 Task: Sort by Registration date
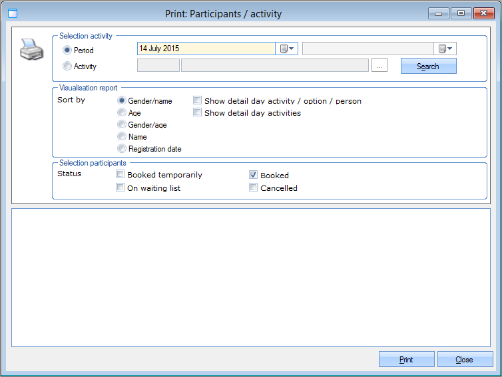point(122,149)
